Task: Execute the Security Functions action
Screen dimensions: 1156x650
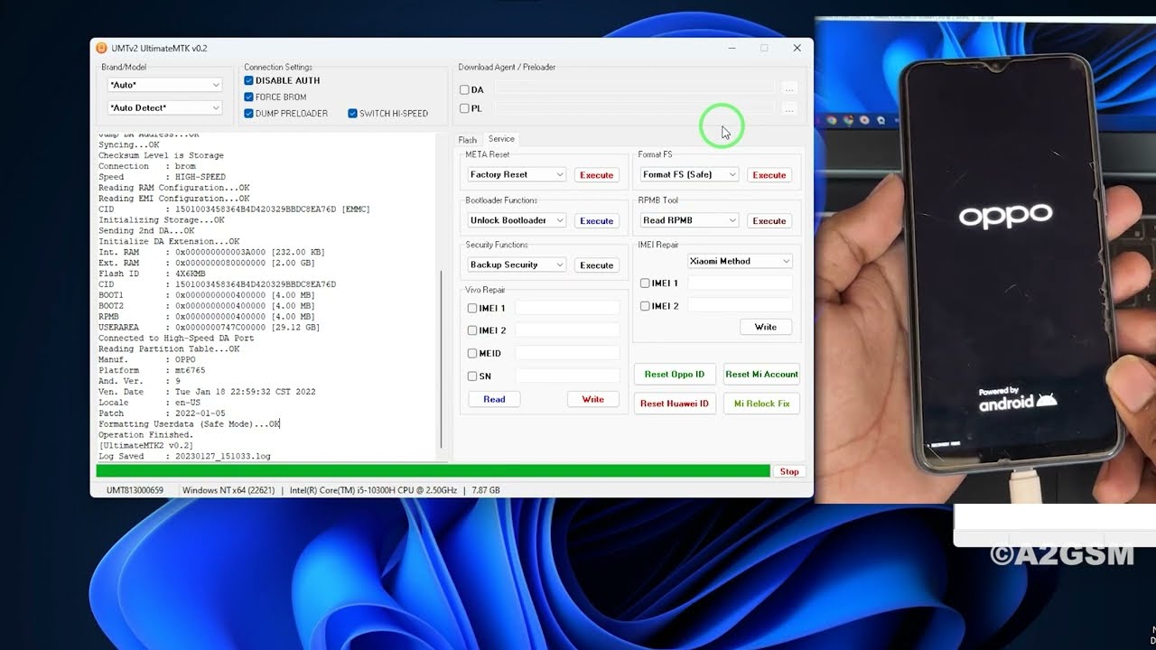Action: tap(596, 265)
